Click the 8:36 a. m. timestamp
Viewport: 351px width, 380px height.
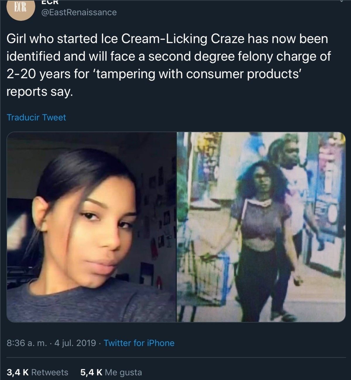27,343
